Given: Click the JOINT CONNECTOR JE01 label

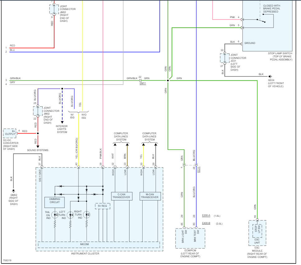Looking at the screenshot, I should tap(238, 62).
